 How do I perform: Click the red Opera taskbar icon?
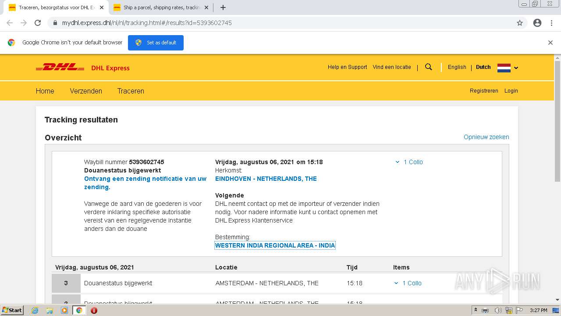click(94, 310)
